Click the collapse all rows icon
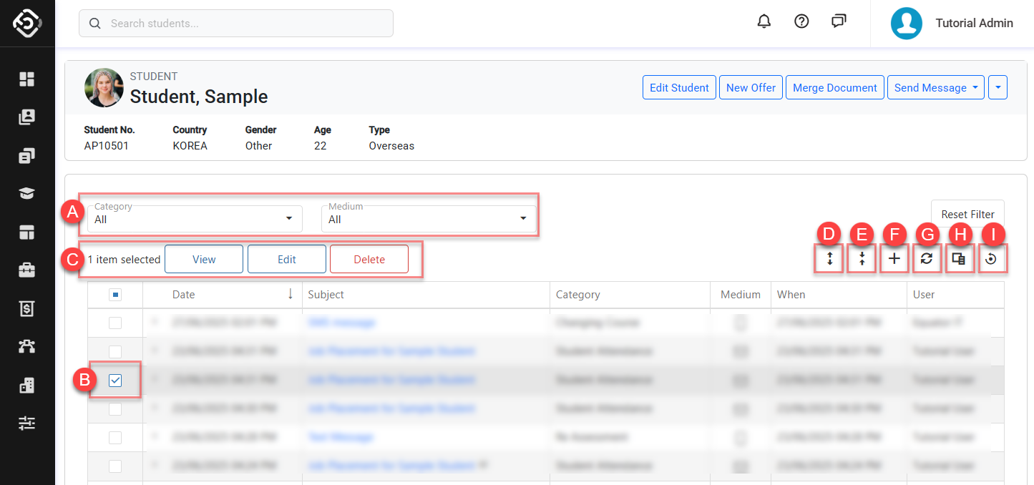The height and width of the screenshot is (485, 1034). point(862,259)
